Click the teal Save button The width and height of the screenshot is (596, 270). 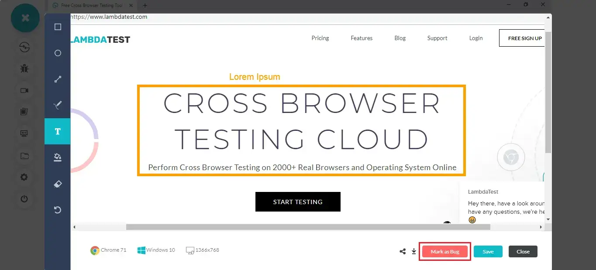[488, 252]
